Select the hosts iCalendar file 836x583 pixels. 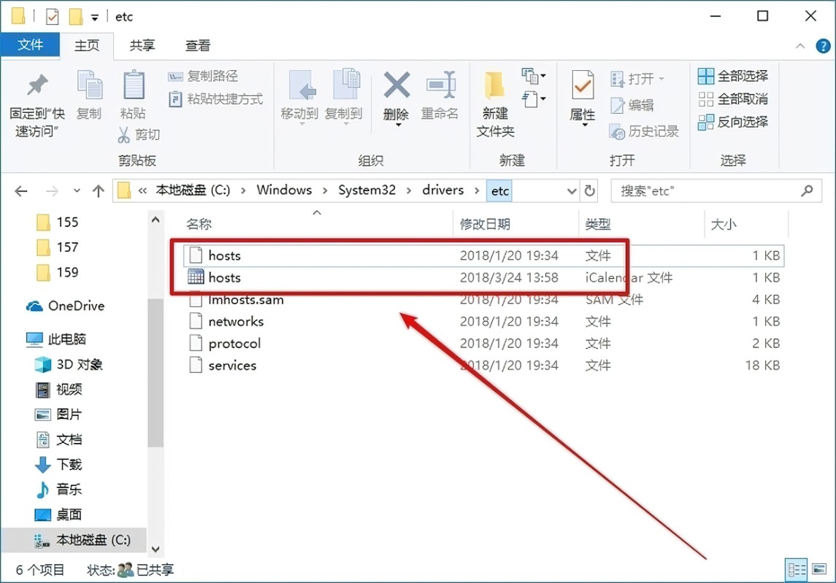point(483,278)
